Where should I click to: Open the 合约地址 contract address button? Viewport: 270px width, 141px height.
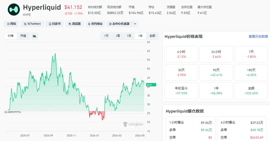tap(95, 24)
